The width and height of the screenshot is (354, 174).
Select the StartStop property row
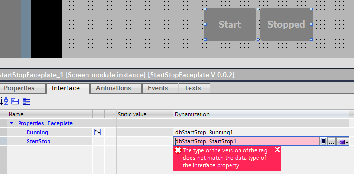pyautogui.click(x=38, y=141)
